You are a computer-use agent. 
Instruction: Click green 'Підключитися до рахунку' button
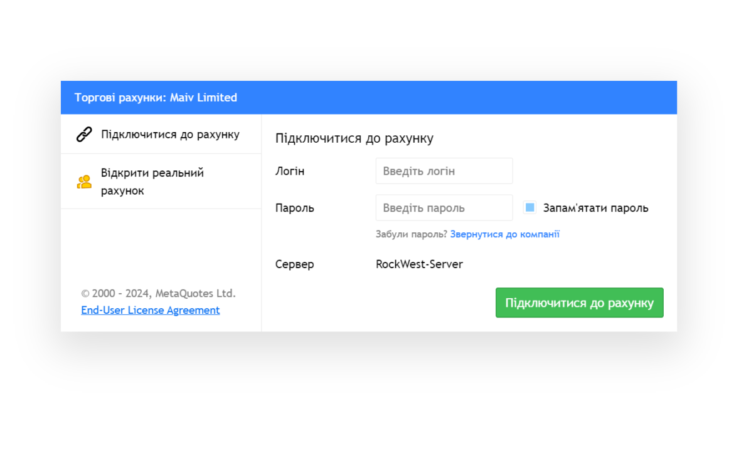click(x=580, y=303)
